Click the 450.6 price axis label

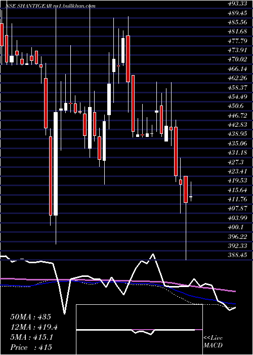(x=236, y=106)
